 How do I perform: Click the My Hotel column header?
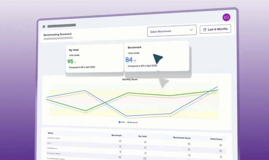pos(142,136)
